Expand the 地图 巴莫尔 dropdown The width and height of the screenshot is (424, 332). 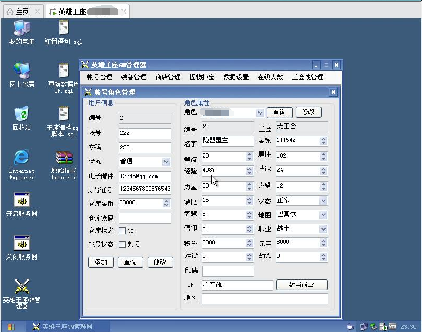[323, 215]
